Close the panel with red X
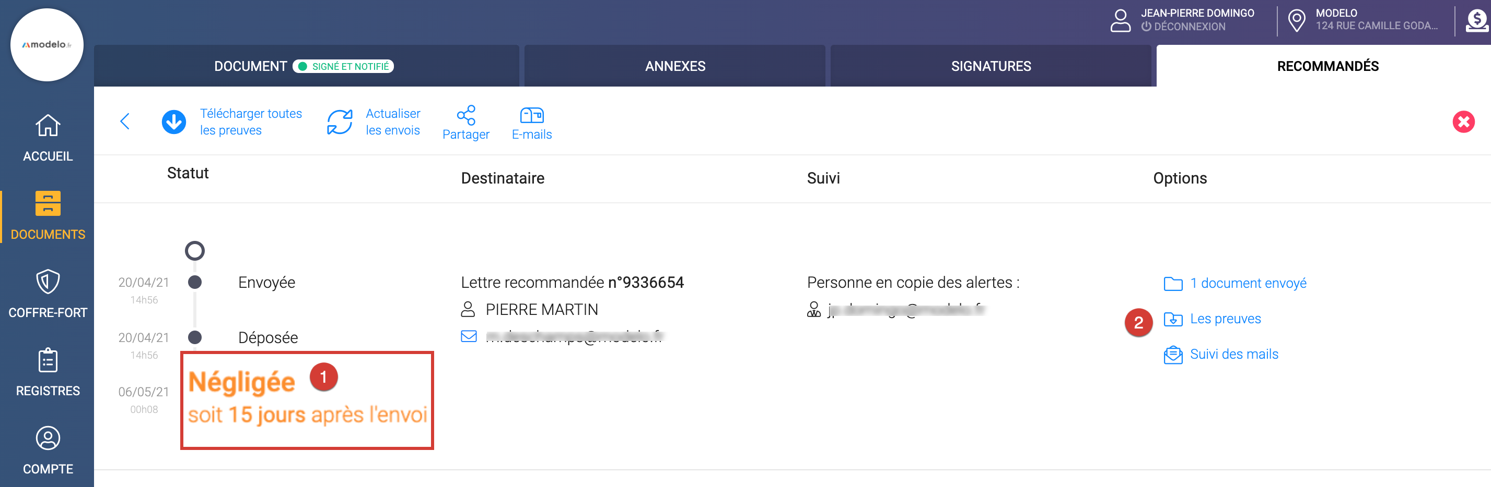The width and height of the screenshot is (1491, 487). pos(1463,122)
